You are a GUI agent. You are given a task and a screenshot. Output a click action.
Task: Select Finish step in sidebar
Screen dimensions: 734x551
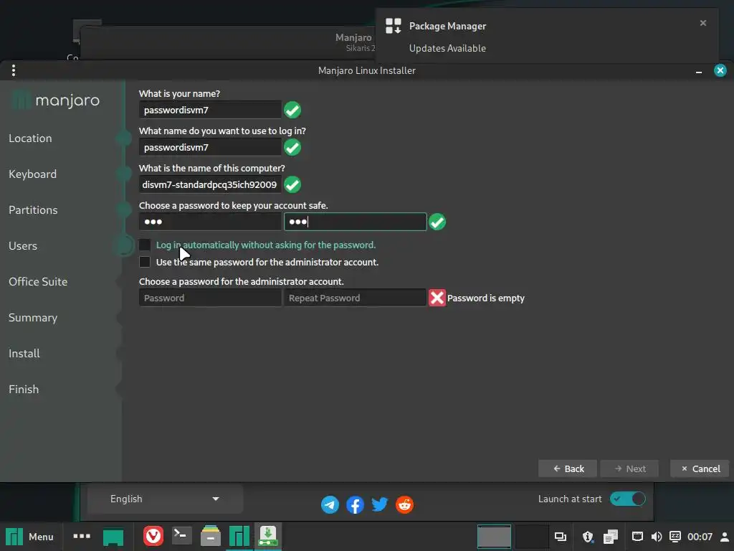(24, 390)
